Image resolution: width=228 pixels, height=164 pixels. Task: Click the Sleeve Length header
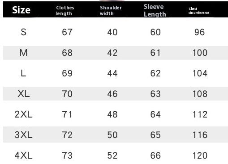point(155,10)
